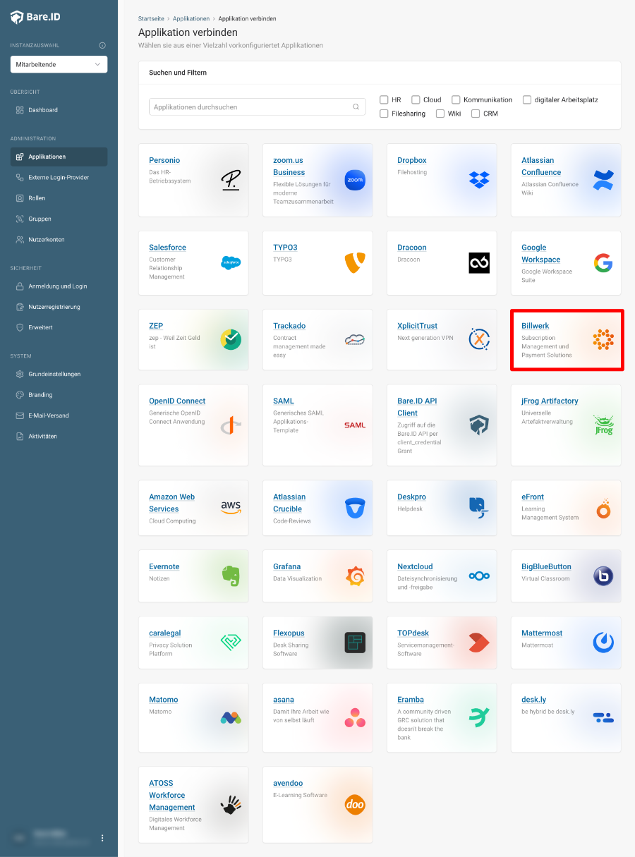This screenshot has width=635, height=857.
Task: Click the Mattermost logo icon
Action: 603,642
